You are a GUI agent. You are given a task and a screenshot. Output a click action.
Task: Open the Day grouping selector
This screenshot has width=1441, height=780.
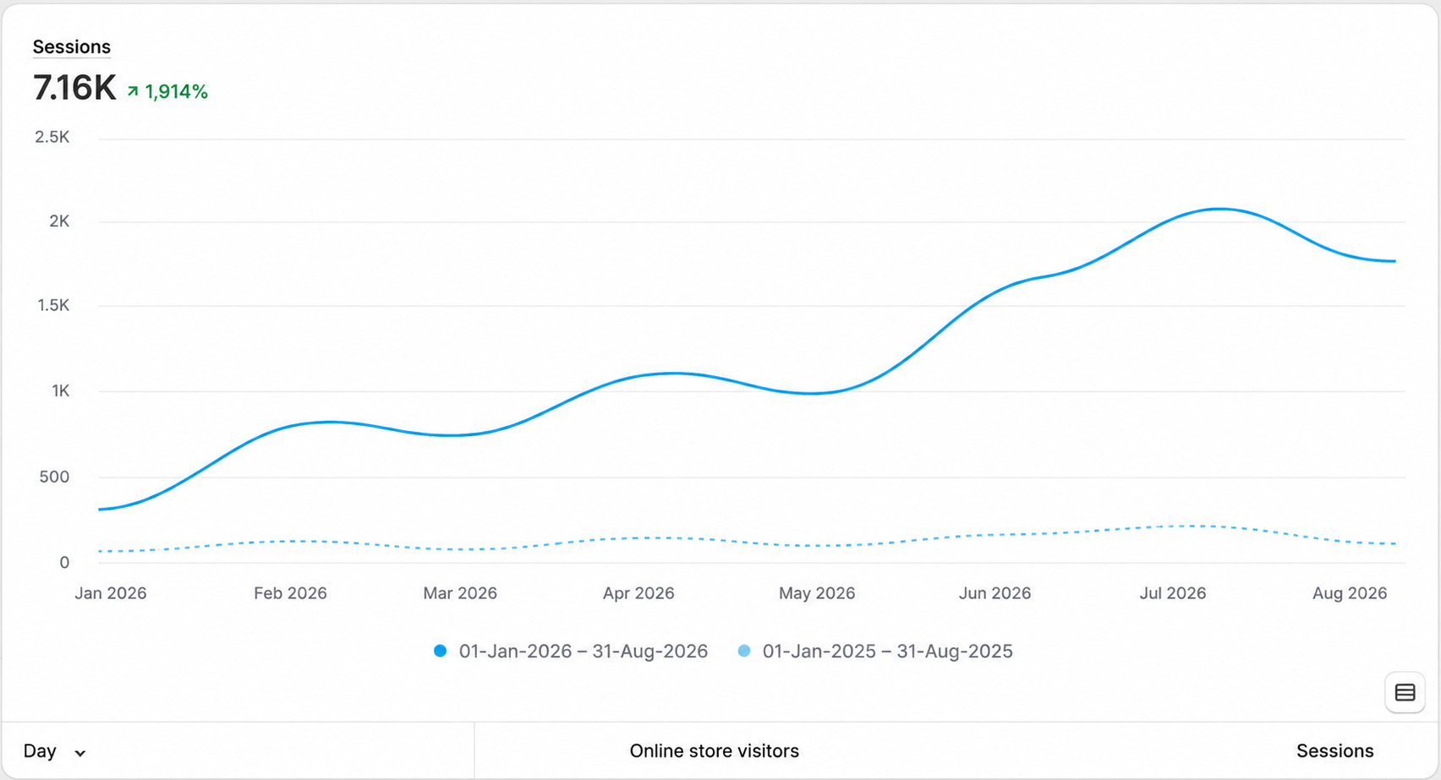tap(54, 751)
